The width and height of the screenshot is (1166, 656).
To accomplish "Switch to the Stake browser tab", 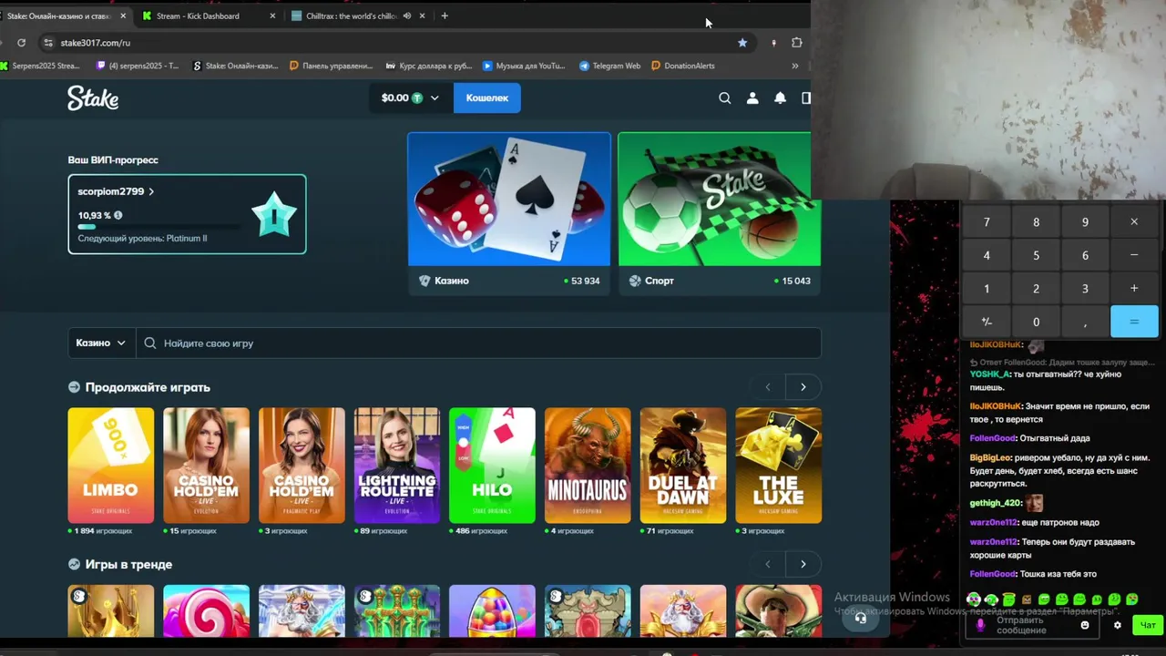I will [x=62, y=15].
